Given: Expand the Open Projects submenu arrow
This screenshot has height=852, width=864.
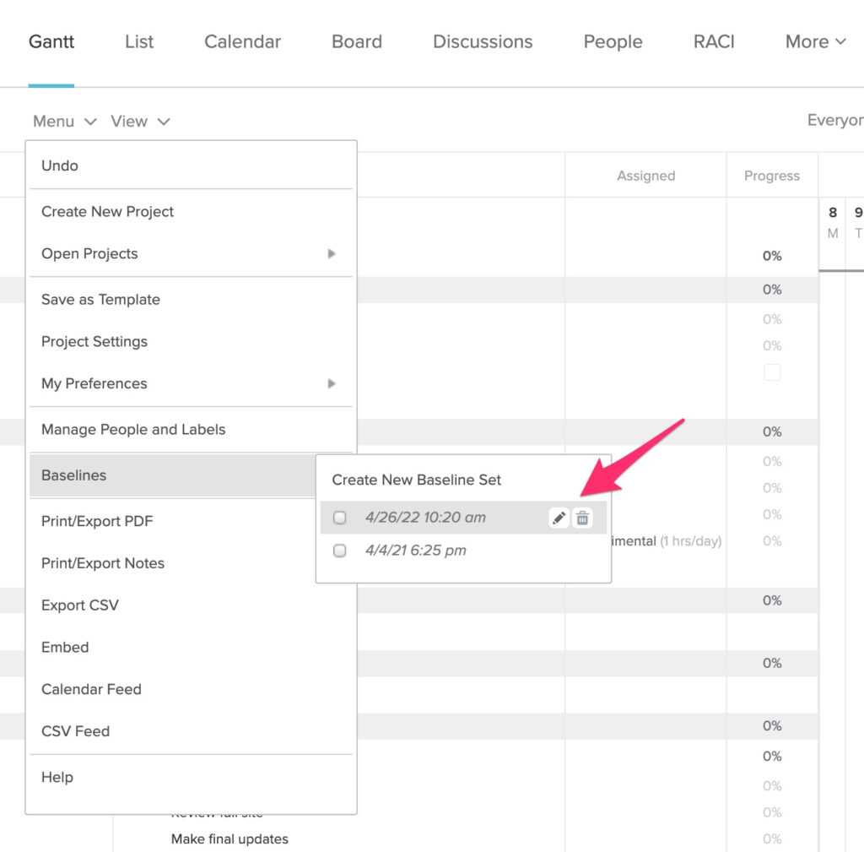Looking at the screenshot, I should coord(332,253).
